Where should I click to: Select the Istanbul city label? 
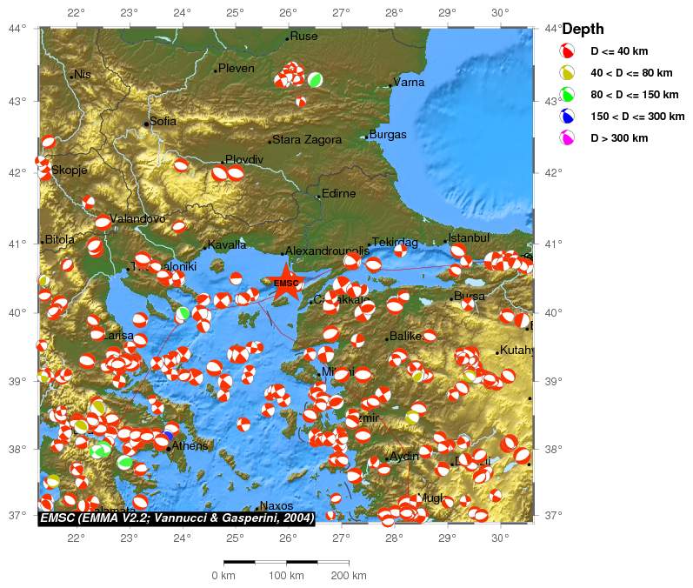pyautogui.click(x=470, y=237)
